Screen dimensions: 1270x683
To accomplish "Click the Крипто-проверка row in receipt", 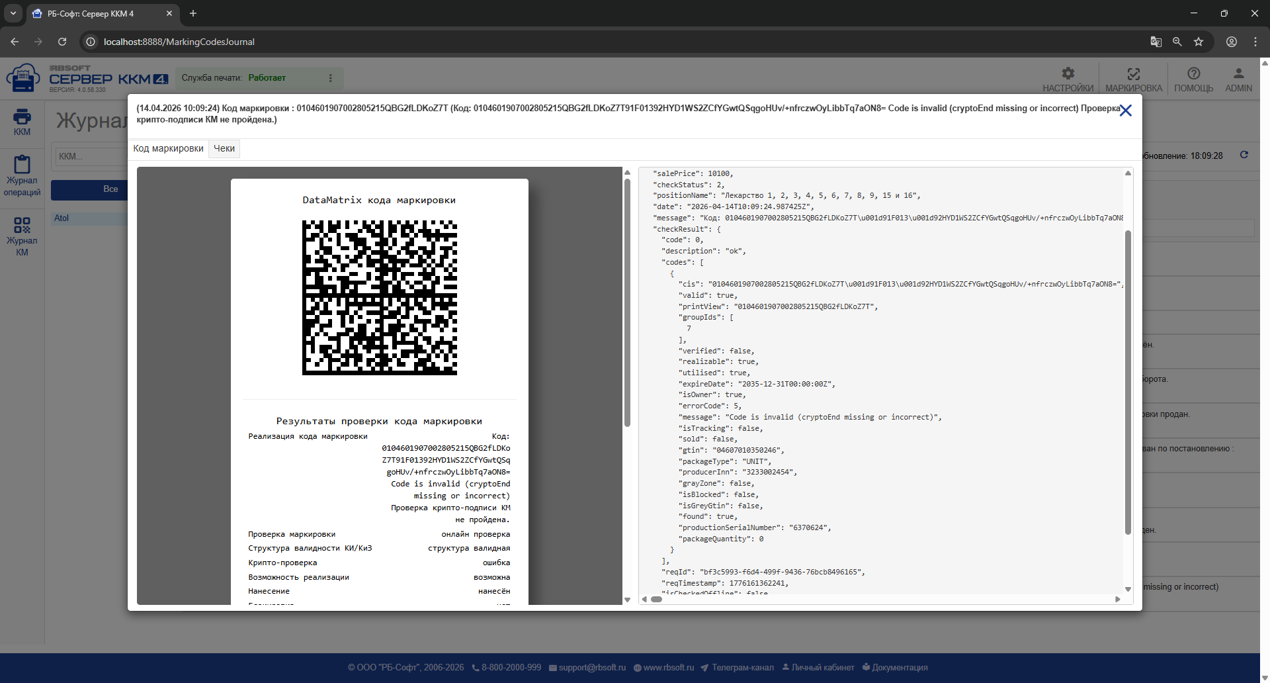I will 379,563.
